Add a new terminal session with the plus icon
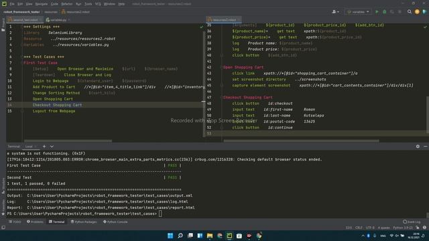This screenshot has height=241, width=429. point(44,147)
